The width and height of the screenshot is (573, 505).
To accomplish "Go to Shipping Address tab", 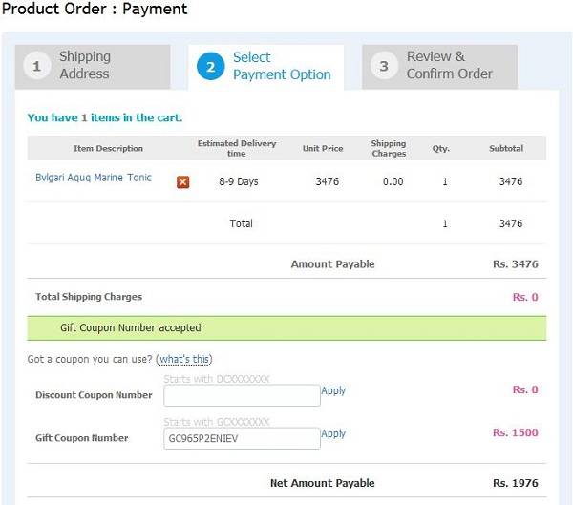I will (x=93, y=67).
